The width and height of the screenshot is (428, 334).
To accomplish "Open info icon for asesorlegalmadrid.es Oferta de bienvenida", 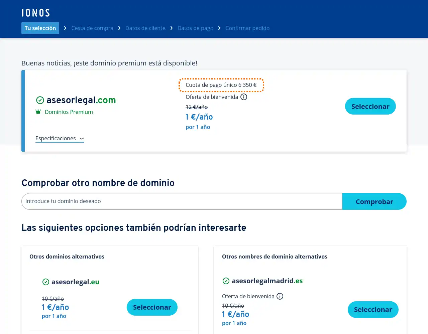I will point(280,296).
